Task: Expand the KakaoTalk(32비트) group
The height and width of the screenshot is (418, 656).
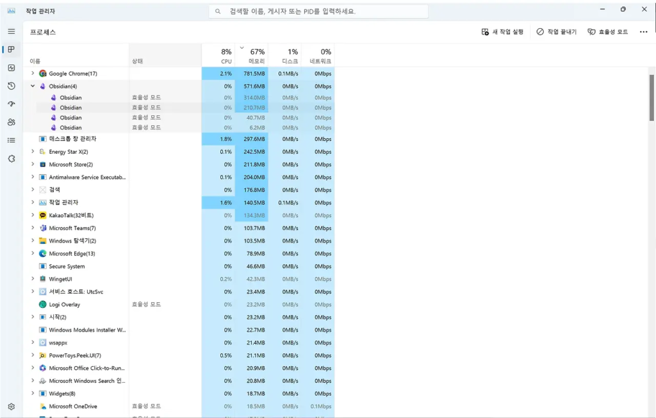Action: (33, 215)
